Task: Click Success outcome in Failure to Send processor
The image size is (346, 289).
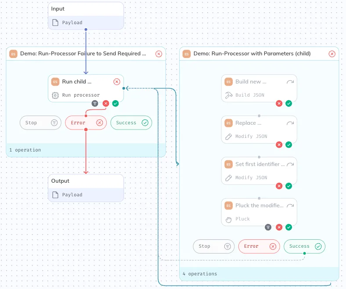Action: pyautogui.click(x=131, y=123)
